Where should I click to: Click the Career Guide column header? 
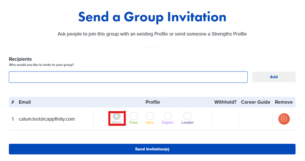[x=255, y=102]
